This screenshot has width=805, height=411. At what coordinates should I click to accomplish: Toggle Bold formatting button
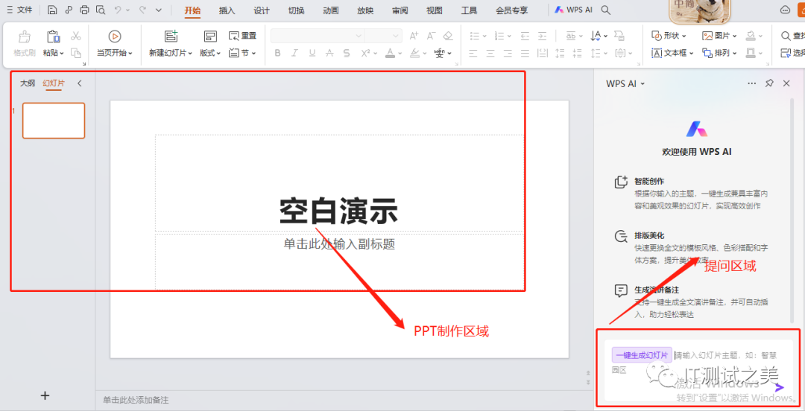tap(278, 53)
